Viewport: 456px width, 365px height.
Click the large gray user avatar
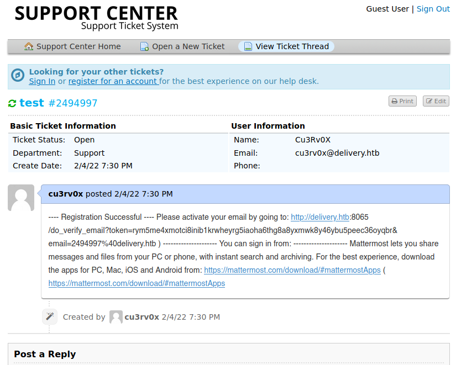21,198
